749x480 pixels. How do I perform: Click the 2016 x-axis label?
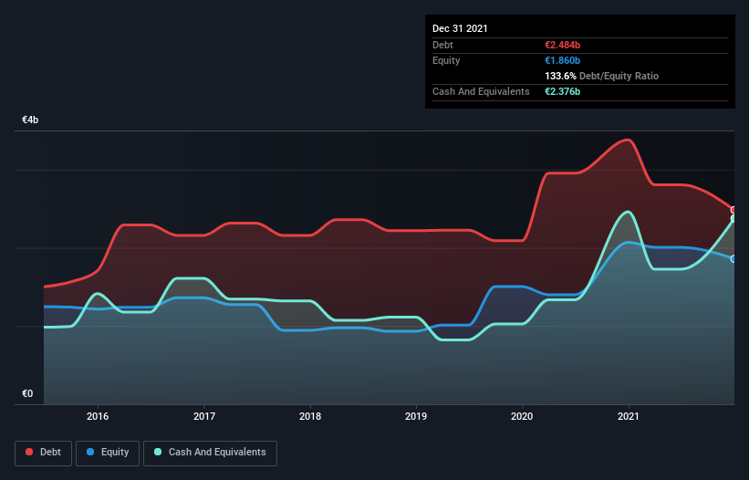tap(98, 416)
